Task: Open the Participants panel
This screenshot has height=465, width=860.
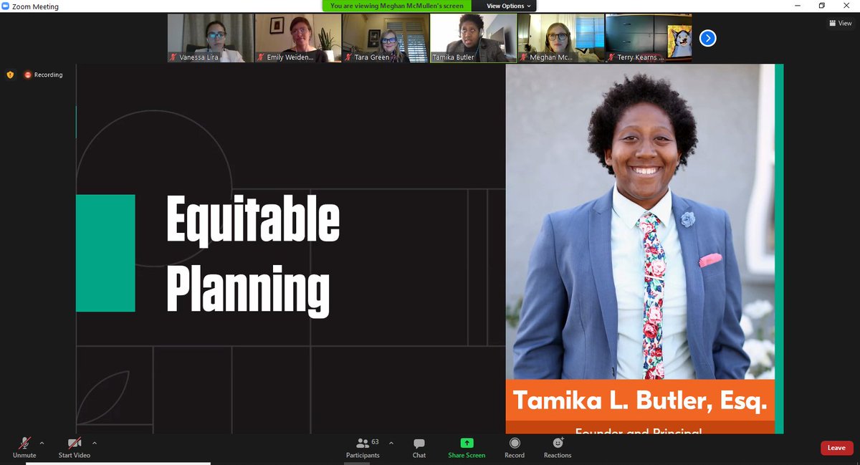Action: coord(363,447)
